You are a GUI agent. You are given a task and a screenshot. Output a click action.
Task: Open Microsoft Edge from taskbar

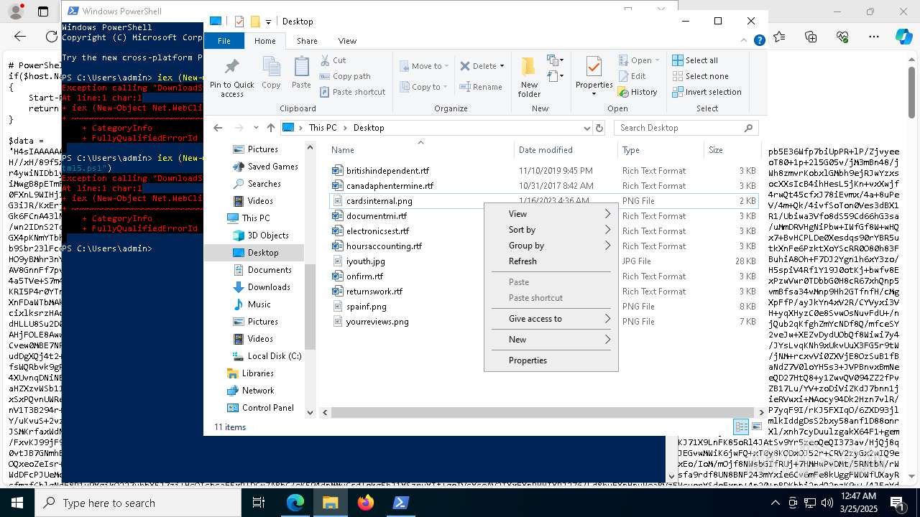point(295,503)
